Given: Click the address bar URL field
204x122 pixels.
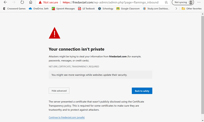Looking at the screenshot, I should (x=112, y=2).
